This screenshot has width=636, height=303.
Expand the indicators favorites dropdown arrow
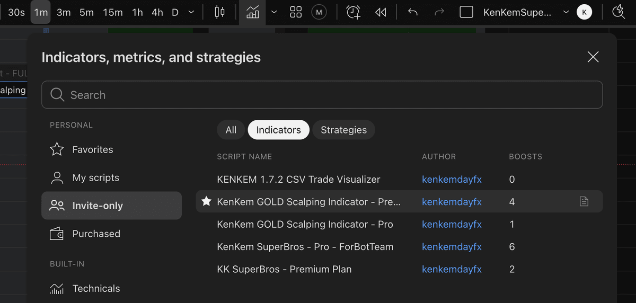point(274,12)
